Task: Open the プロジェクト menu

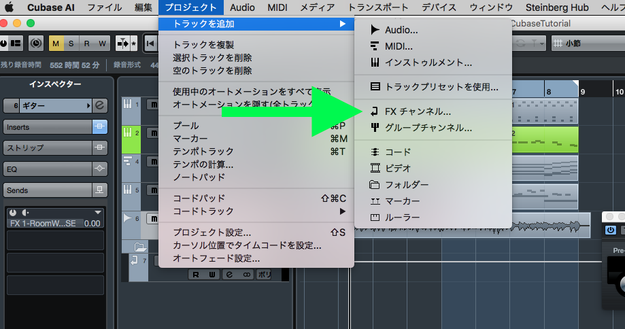Action: tap(191, 7)
